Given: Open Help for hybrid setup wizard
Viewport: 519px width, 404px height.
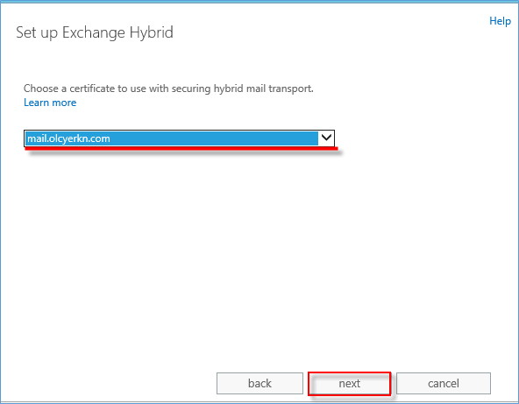Looking at the screenshot, I should (500, 21).
